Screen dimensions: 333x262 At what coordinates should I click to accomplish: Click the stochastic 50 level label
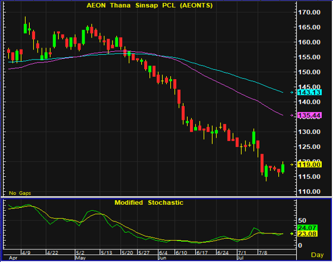(x=302, y=220)
